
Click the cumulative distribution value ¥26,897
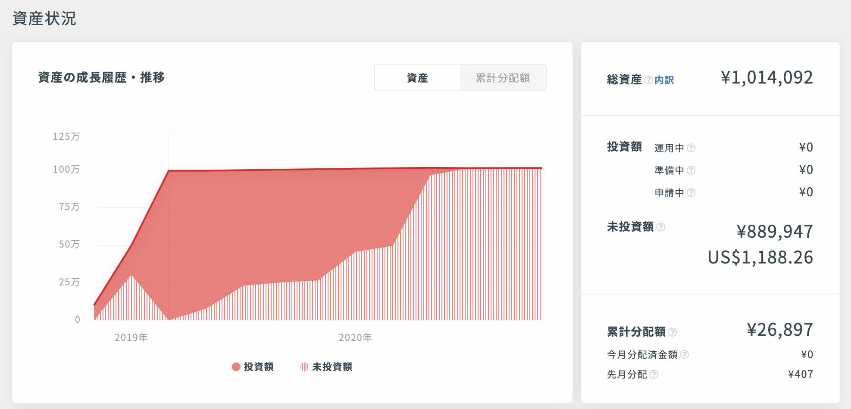(x=780, y=330)
